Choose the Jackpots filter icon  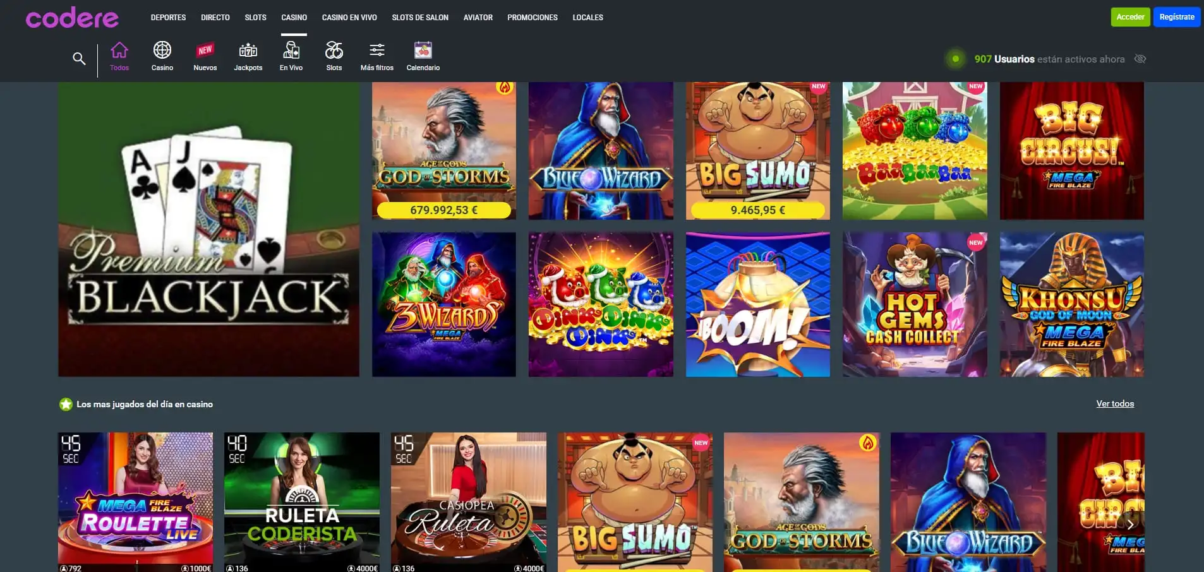[x=248, y=50]
